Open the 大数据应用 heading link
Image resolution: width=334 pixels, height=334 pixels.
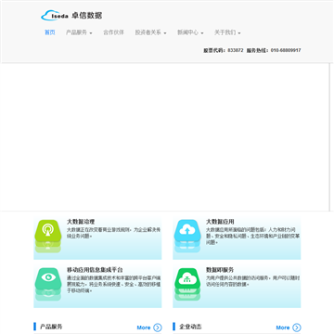pyautogui.click(x=220, y=222)
